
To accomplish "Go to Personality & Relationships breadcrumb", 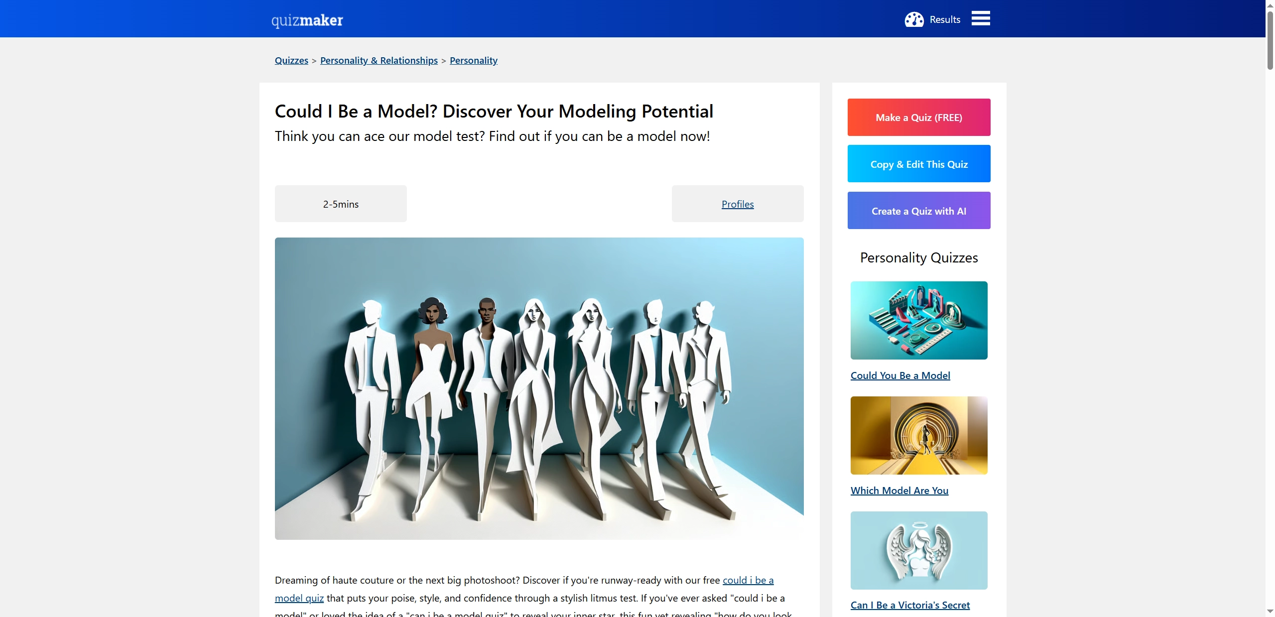I will point(379,60).
